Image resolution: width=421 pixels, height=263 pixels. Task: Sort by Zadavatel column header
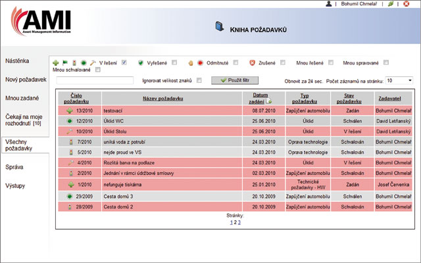click(389, 99)
